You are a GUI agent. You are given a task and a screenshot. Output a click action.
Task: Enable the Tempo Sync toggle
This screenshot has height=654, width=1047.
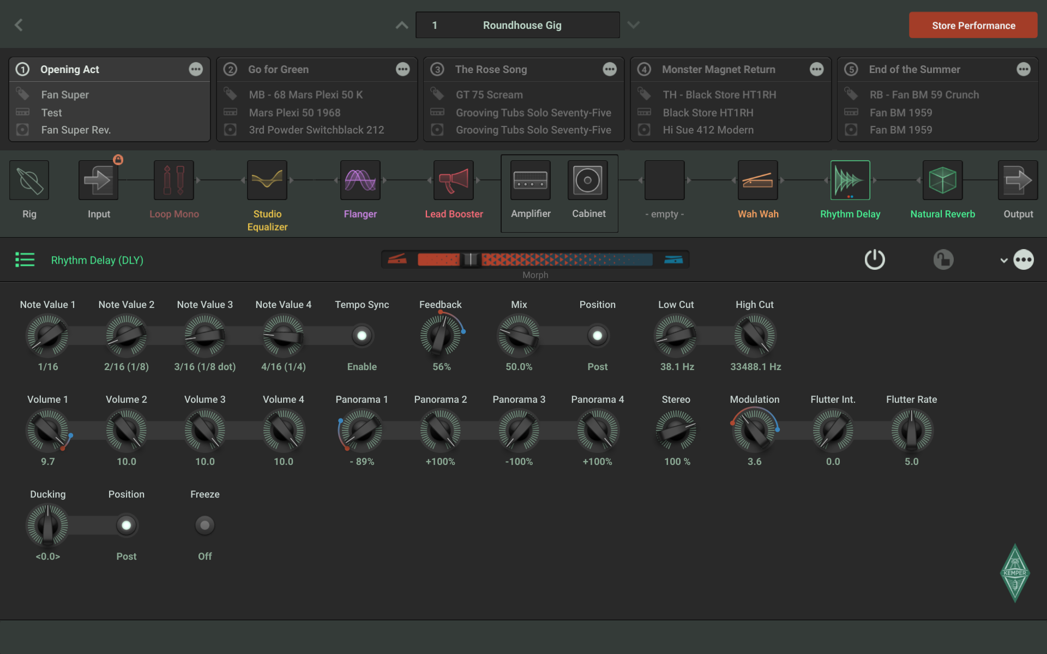click(362, 336)
